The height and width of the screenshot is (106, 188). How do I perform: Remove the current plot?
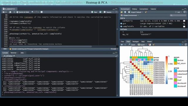click(x=150, y=45)
